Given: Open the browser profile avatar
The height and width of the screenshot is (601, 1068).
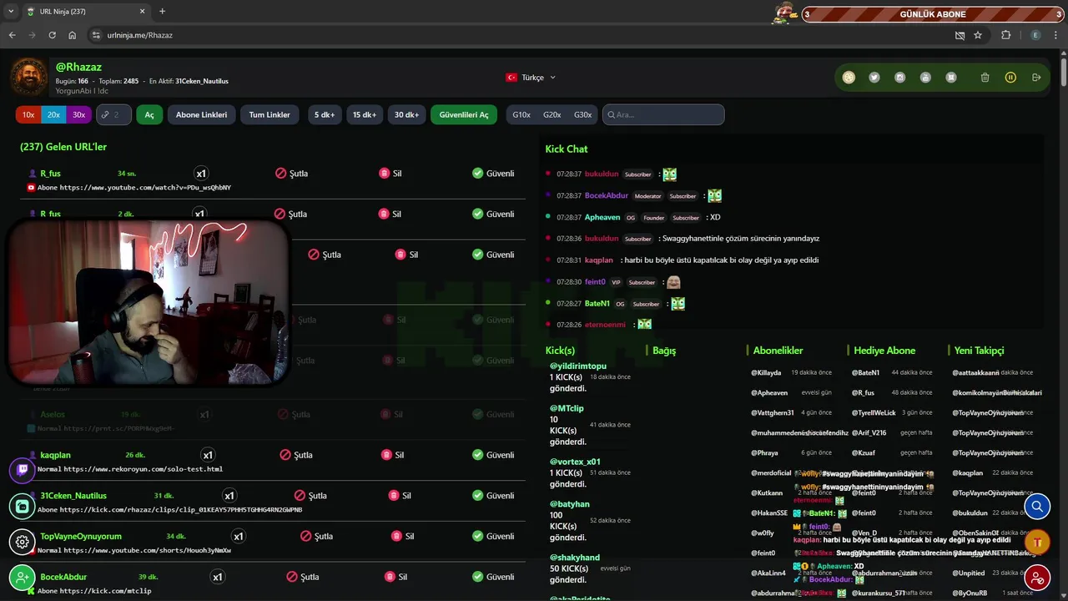Looking at the screenshot, I should 1035,35.
